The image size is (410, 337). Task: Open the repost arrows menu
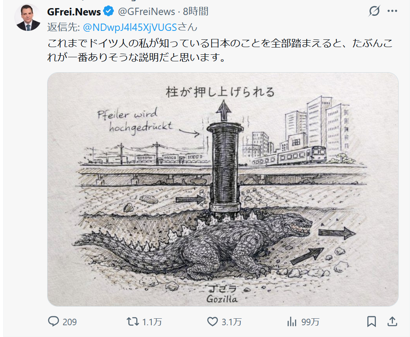(132, 322)
